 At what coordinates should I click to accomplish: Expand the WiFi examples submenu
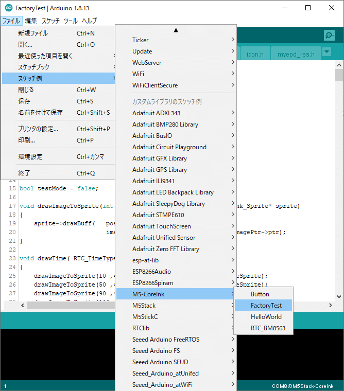coord(176,74)
